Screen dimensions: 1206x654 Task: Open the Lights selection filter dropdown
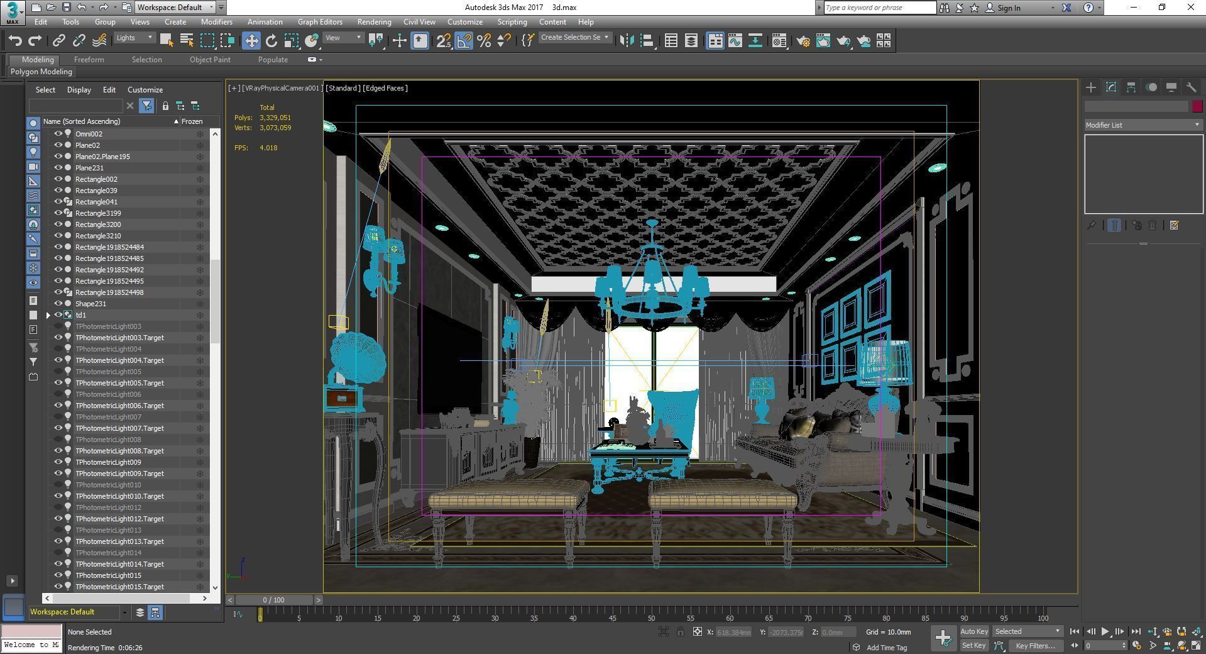134,38
